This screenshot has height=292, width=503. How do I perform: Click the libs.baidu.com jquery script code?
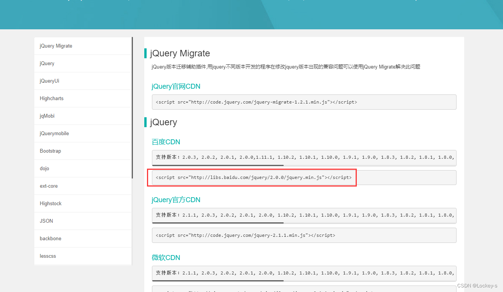pos(304,177)
